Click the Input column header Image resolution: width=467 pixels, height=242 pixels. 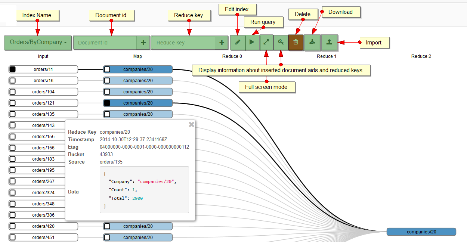coord(43,56)
